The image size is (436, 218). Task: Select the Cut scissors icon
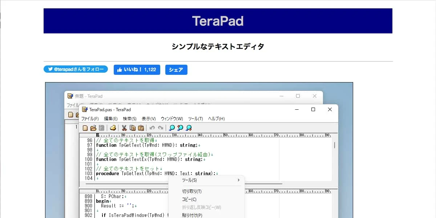click(124, 128)
